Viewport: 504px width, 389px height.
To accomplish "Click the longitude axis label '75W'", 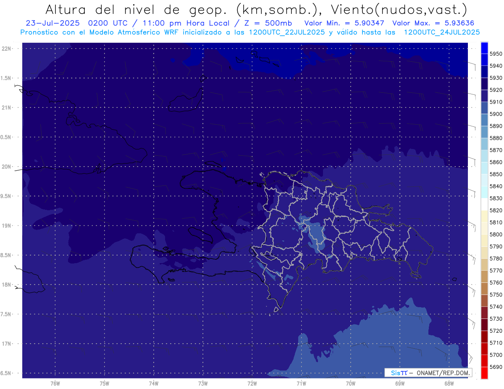I will click(105, 384).
